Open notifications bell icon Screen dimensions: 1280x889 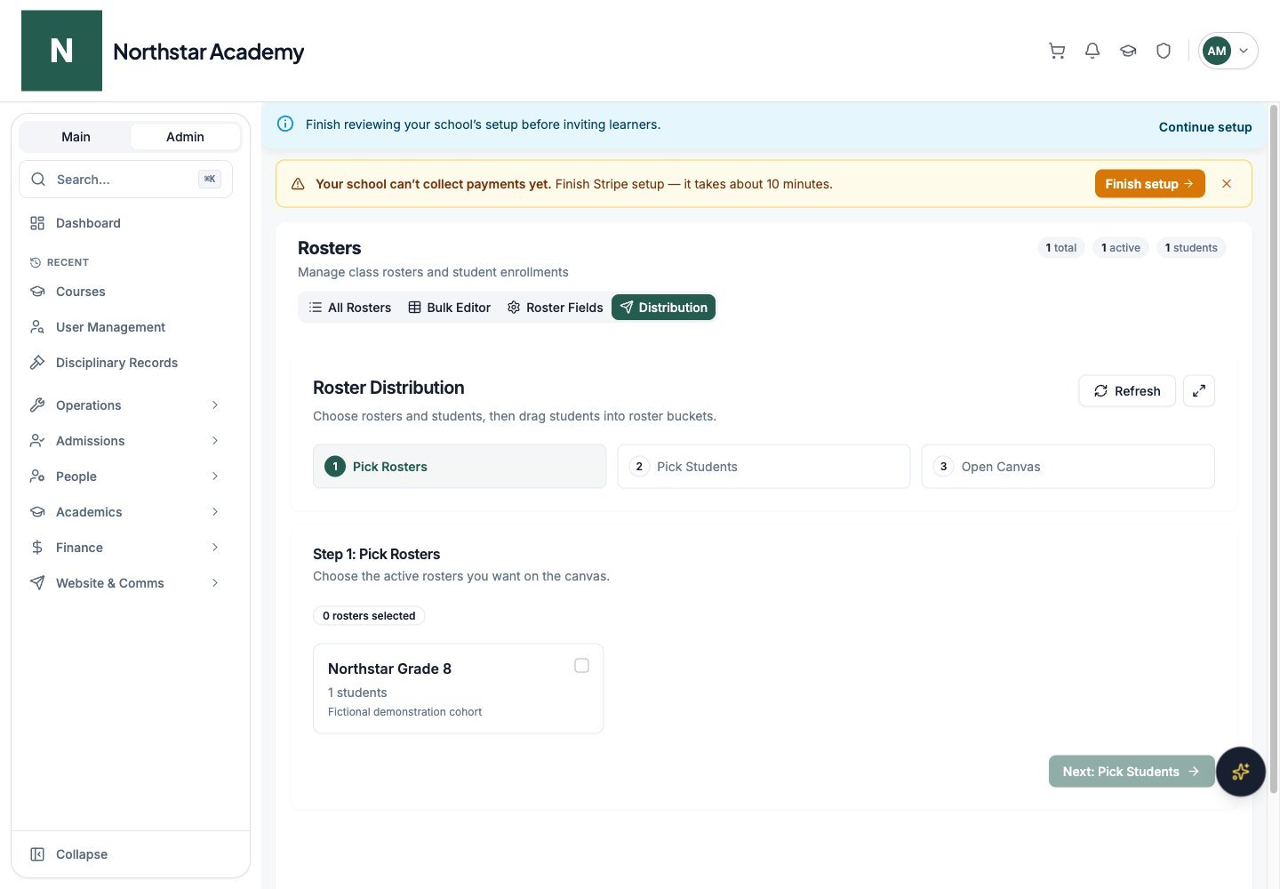point(1092,51)
